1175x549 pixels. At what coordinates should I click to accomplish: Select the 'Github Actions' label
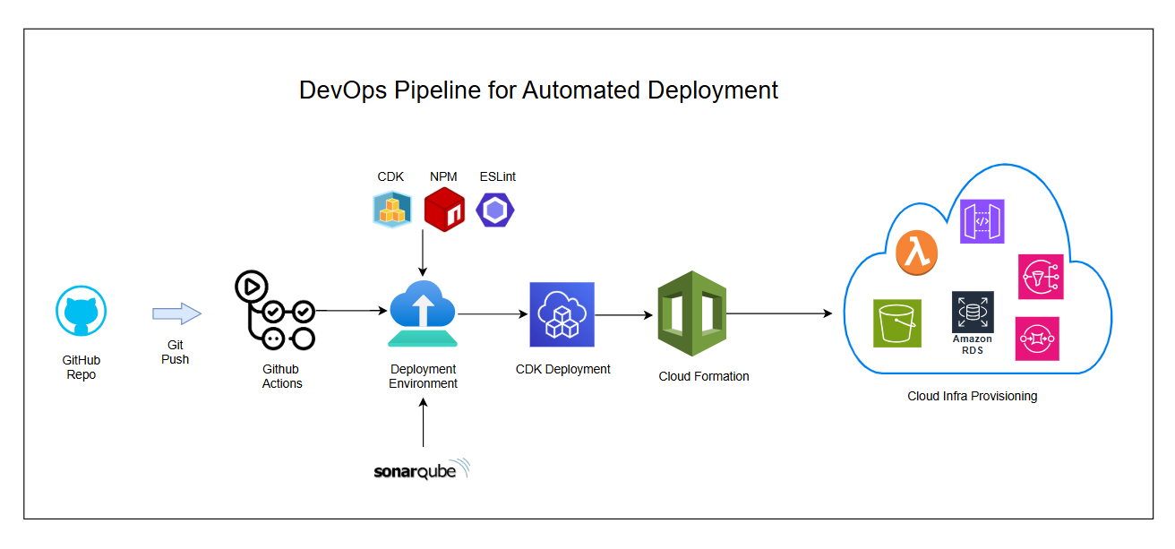(x=282, y=376)
